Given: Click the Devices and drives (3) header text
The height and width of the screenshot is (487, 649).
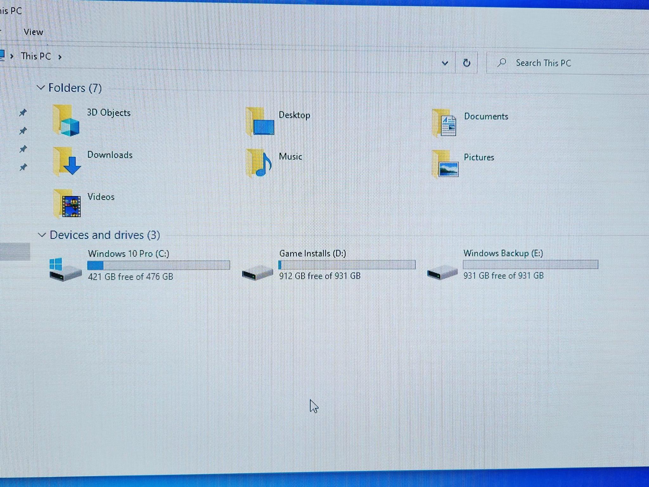Looking at the screenshot, I should [105, 235].
